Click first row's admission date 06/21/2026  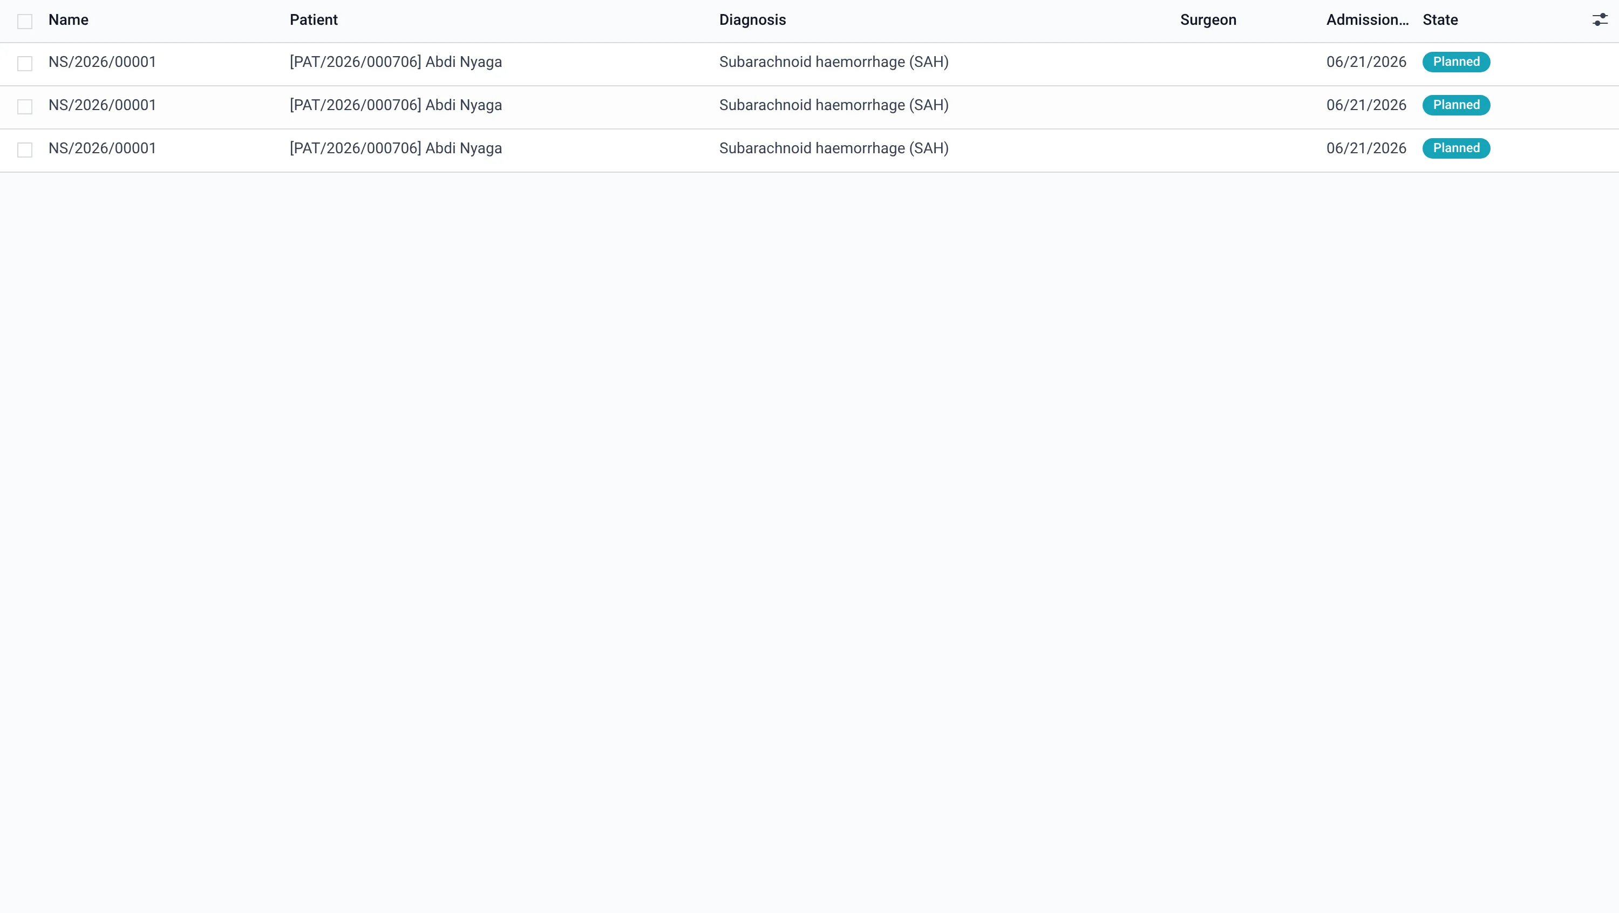[x=1366, y=62]
